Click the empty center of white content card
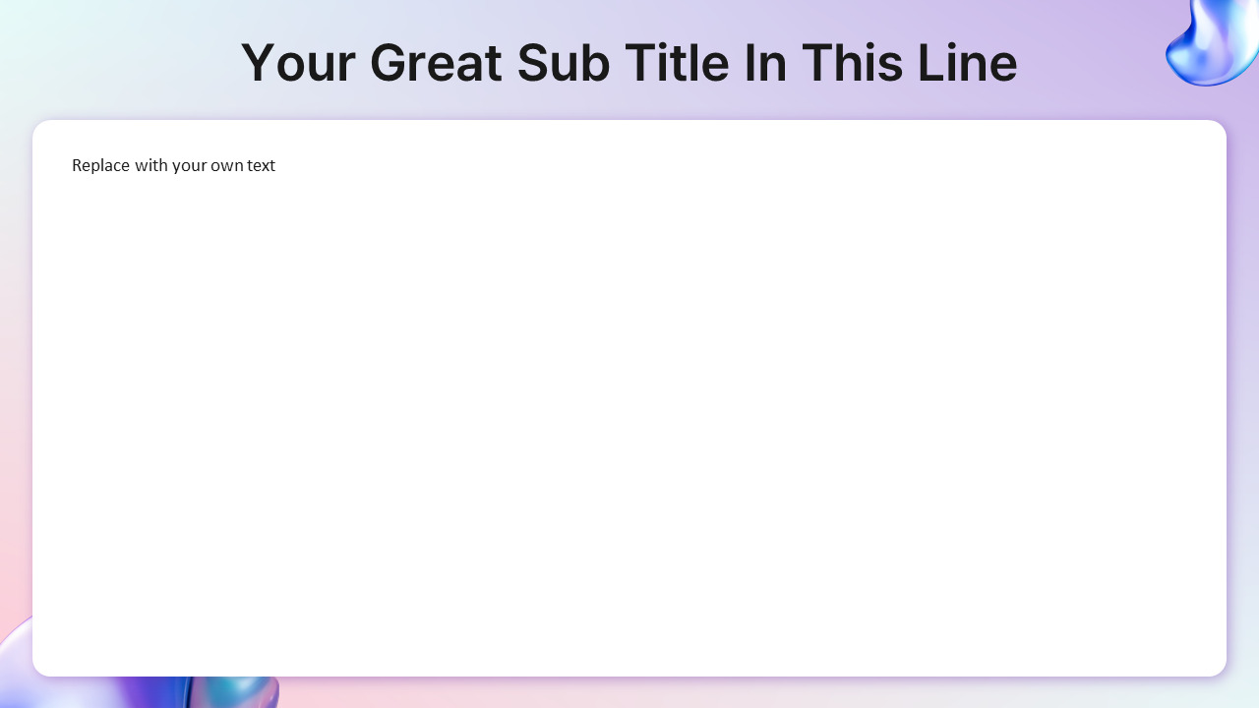The height and width of the screenshot is (708, 1259). click(629, 413)
